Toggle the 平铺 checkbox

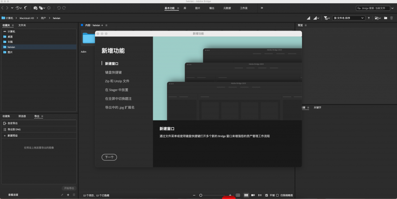click(x=267, y=195)
